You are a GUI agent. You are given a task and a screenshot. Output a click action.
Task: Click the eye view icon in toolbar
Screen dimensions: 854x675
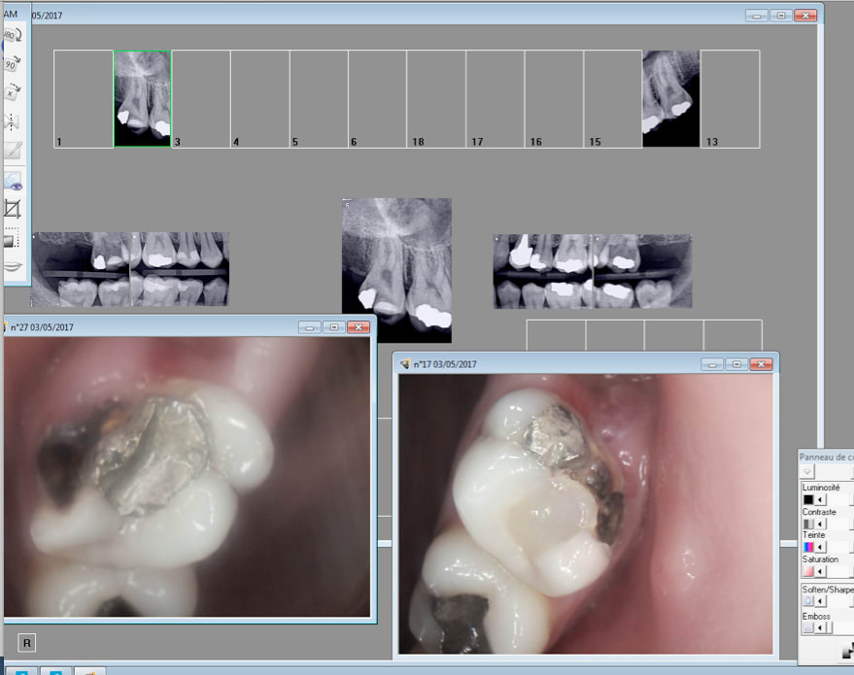(x=13, y=181)
